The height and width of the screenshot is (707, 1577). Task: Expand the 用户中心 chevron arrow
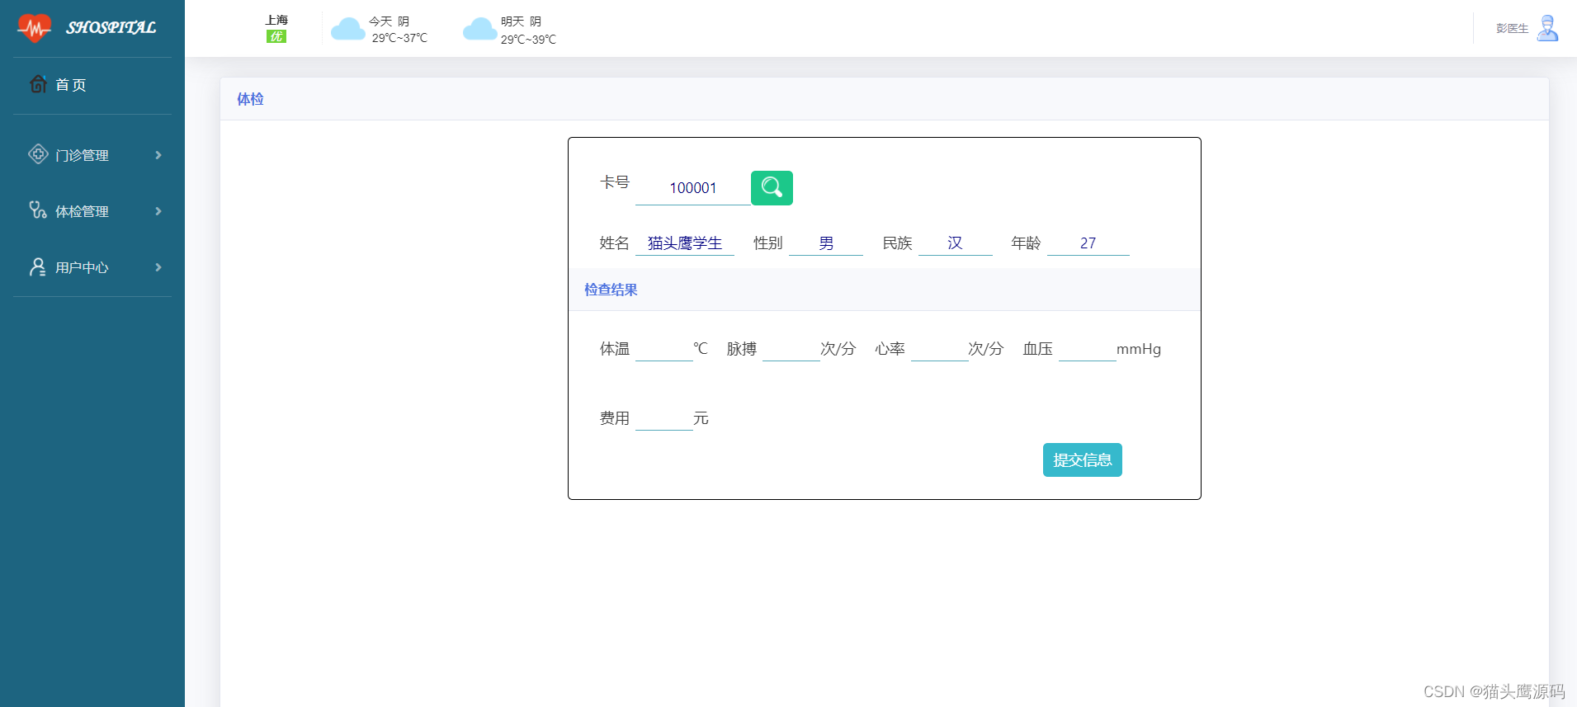click(158, 267)
